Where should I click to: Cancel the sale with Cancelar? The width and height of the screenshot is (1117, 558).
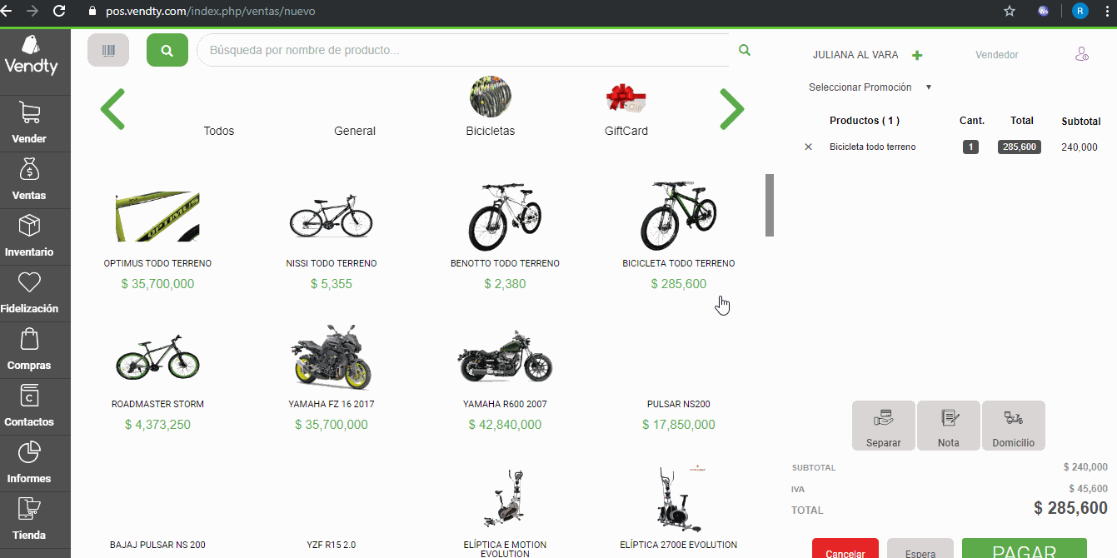coord(845,548)
